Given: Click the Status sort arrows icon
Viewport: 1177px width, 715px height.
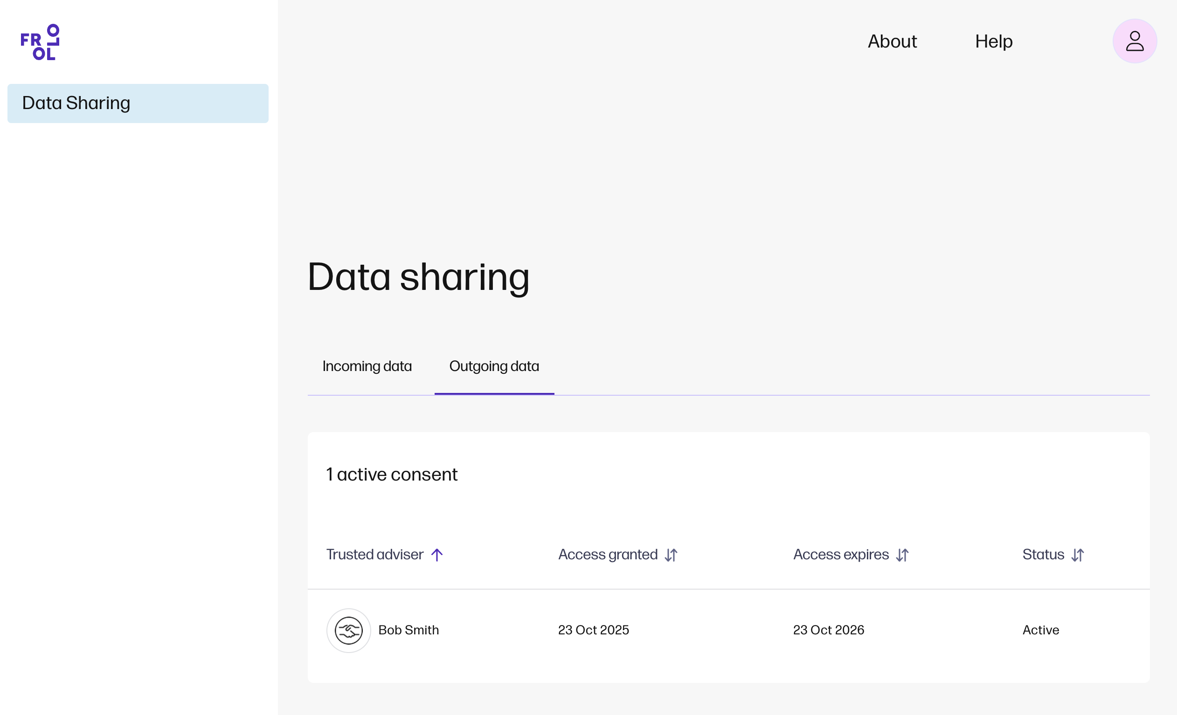Looking at the screenshot, I should click(1077, 555).
